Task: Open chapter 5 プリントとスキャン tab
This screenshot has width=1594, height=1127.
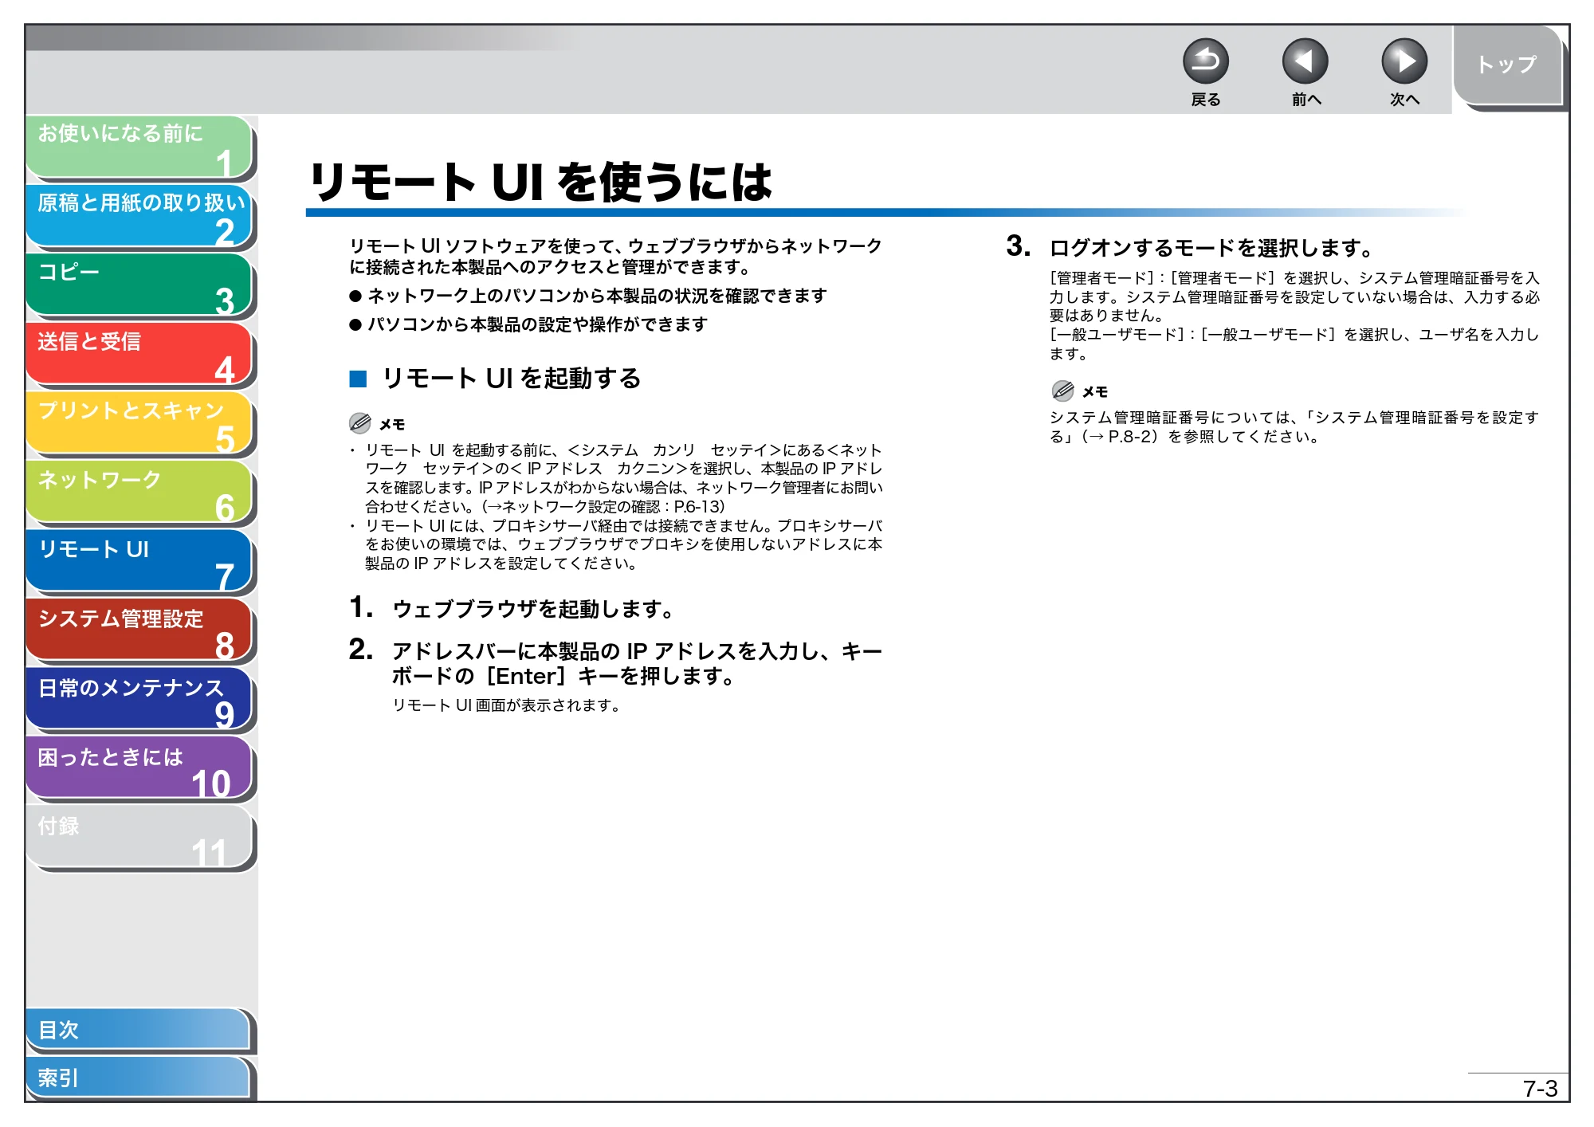Action: pyautogui.click(x=139, y=423)
